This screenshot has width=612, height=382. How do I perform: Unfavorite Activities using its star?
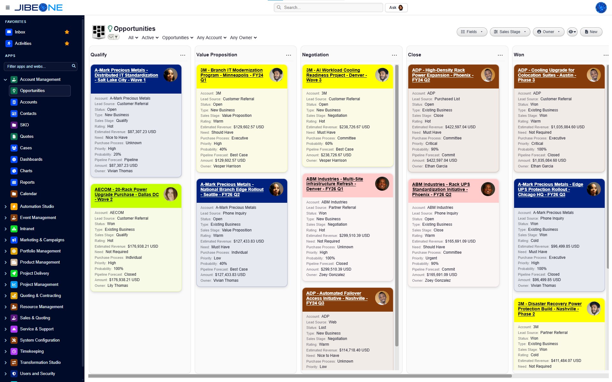(67, 43)
